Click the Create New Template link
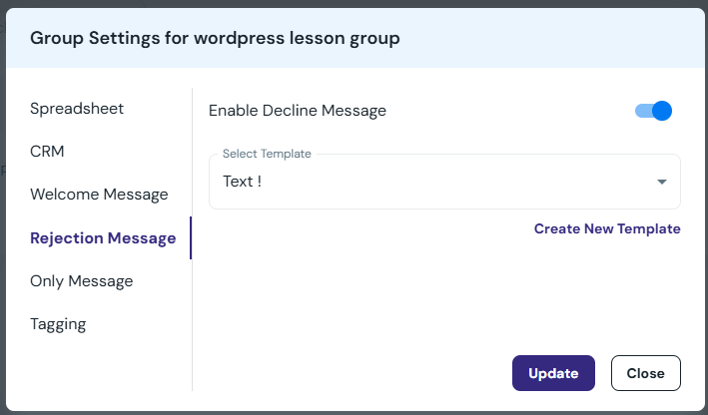Screen dimensions: 708x415 (x=607, y=228)
